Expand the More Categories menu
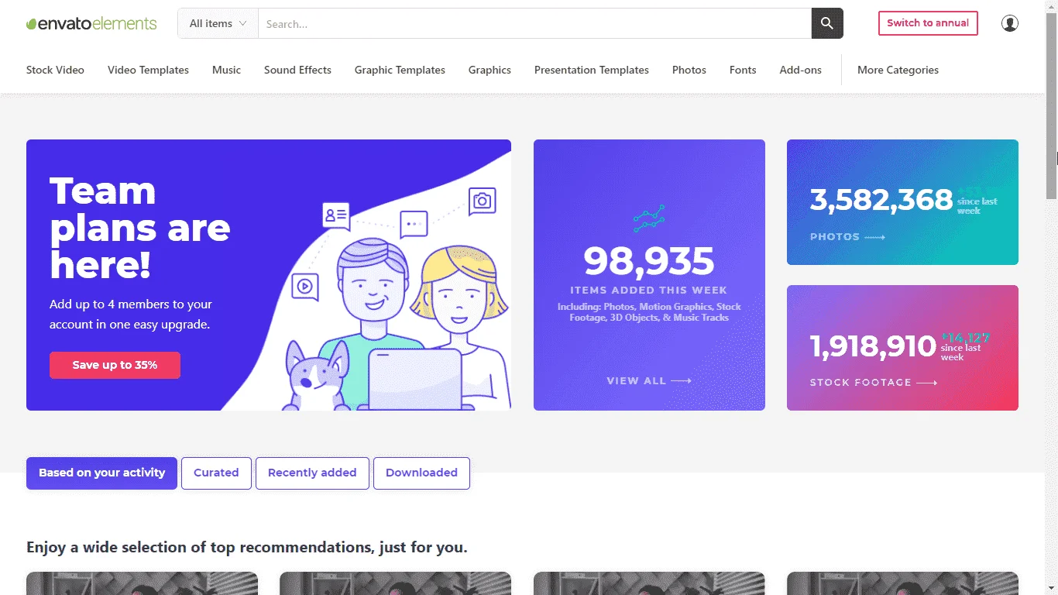1058x595 pixels. (x=898, y=70)
